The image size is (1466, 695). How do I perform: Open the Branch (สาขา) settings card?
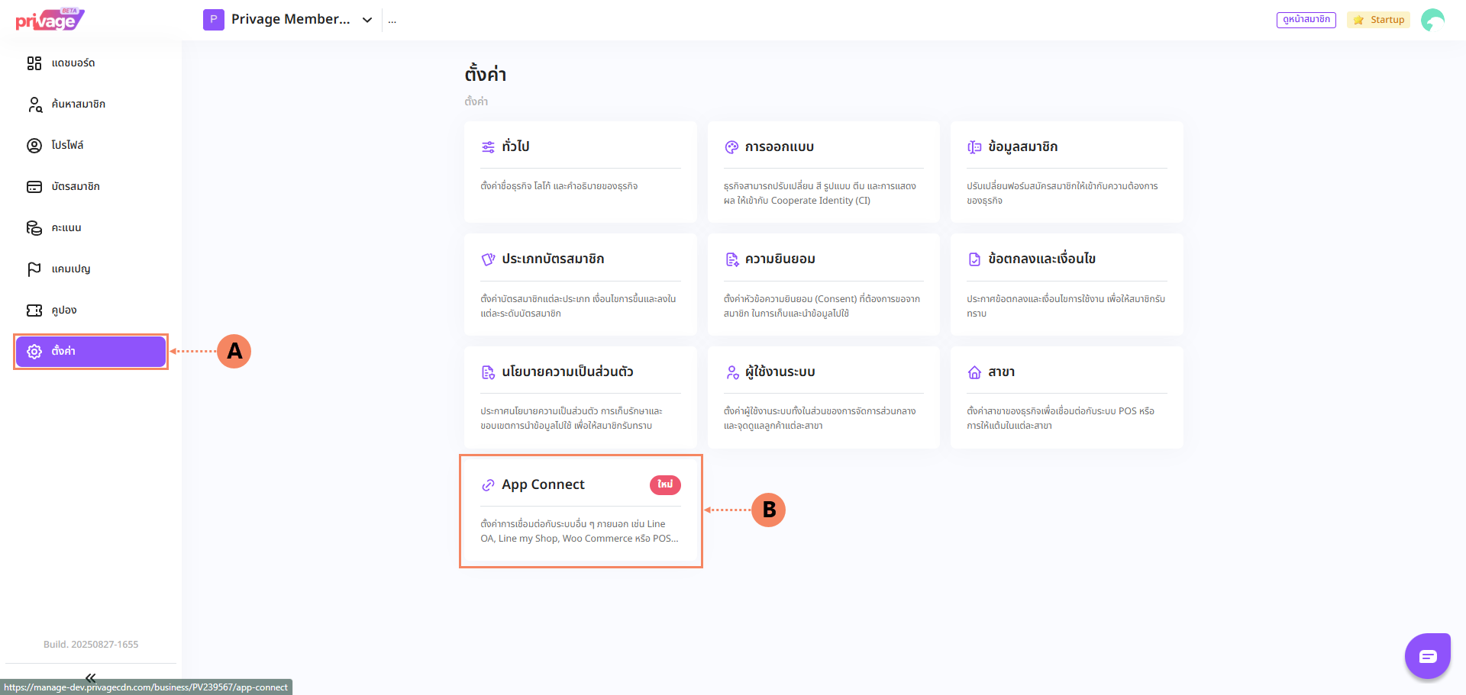(1066, 397)
